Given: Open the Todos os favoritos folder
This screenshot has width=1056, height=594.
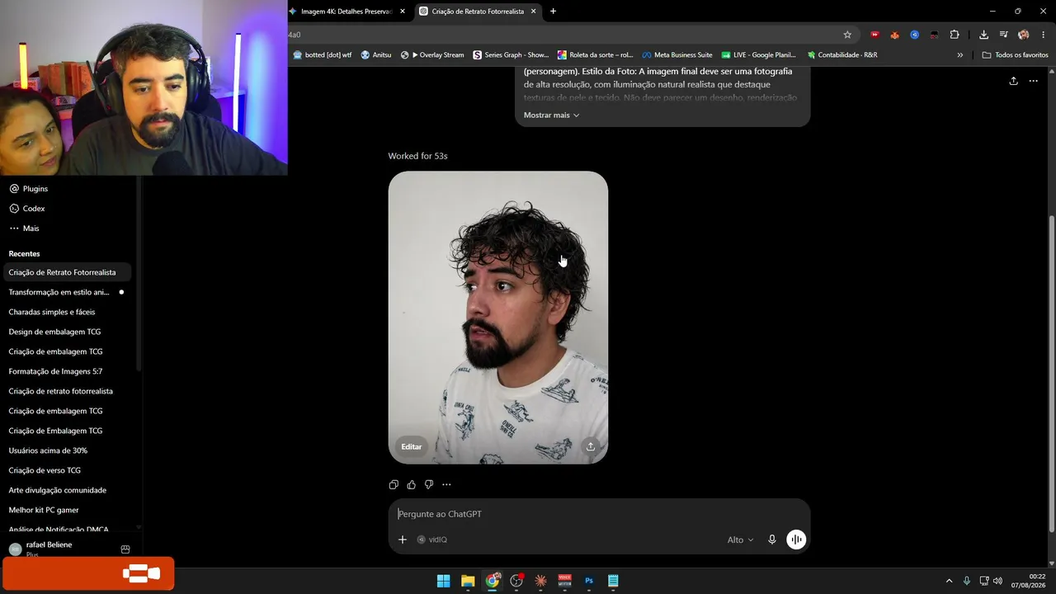Looking at the screenshot, I should (1015, 55).
